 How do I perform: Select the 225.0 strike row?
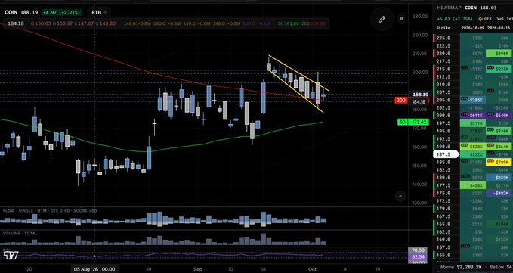[x=473, y=38]
